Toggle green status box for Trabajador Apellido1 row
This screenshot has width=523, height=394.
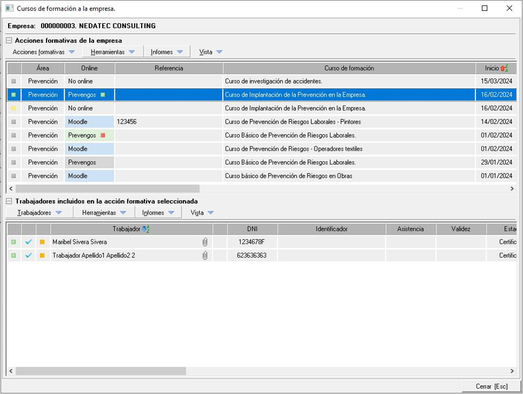coord(14,256)
